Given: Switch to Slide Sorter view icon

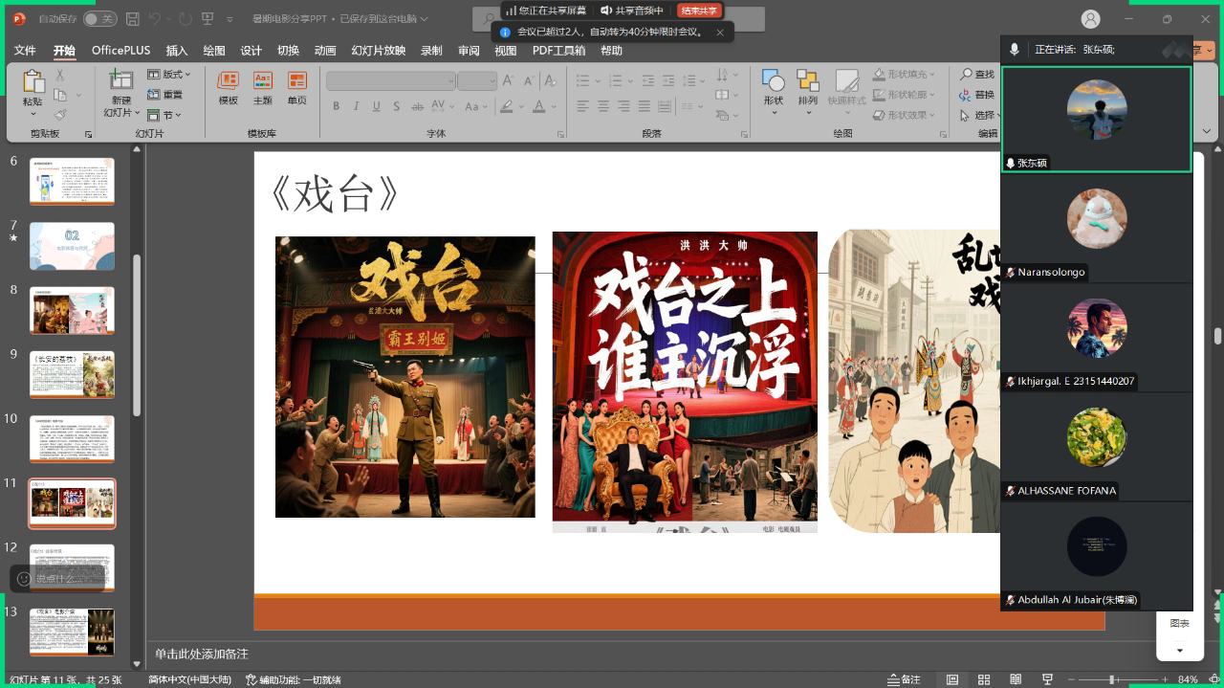Looking at the screenshot, I should pos(985,679).
